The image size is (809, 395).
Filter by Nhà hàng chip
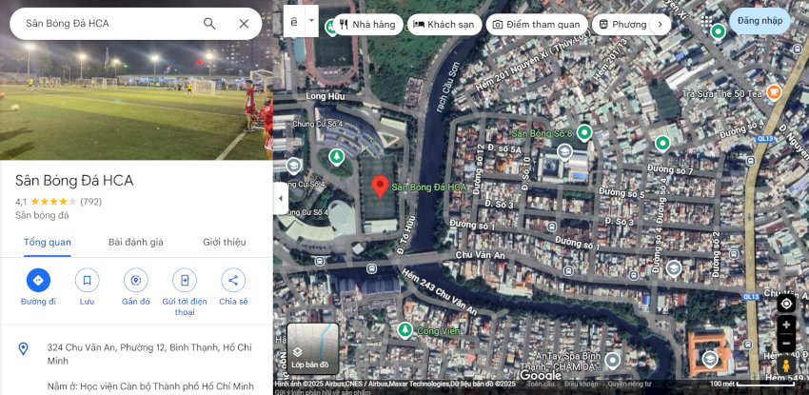(366, 25)
